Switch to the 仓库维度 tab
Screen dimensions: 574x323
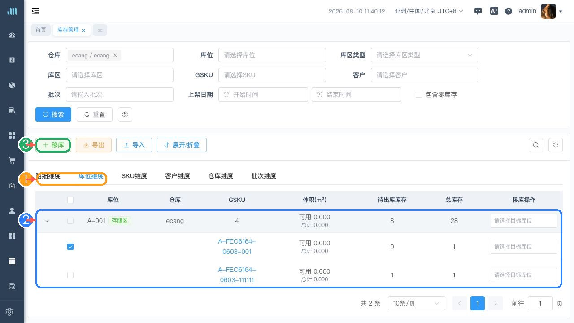pos(221,176)
